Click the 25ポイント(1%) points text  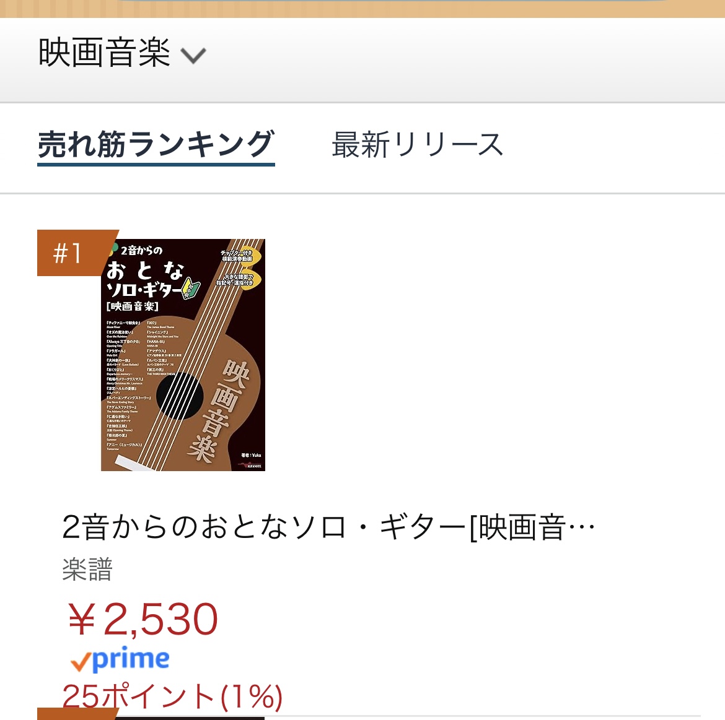coord(172,697)
